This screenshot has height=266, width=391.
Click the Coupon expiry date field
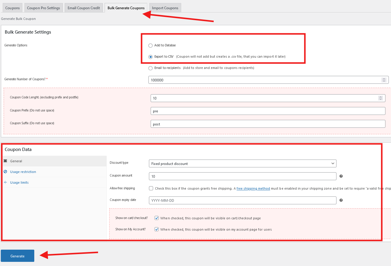point(243,201)
